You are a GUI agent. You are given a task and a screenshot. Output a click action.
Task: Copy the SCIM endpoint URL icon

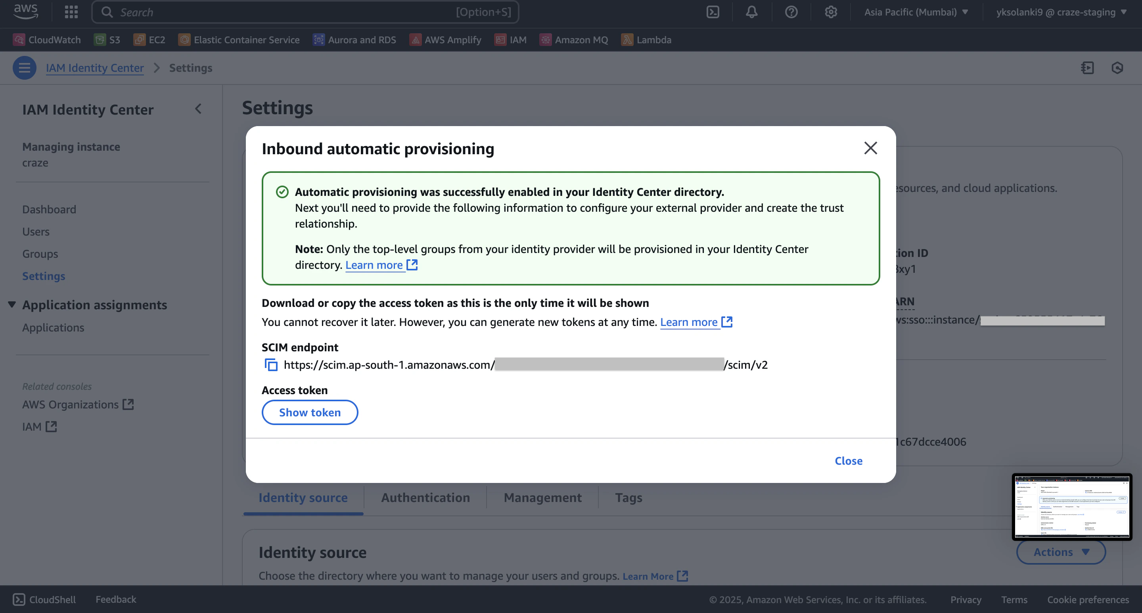click(271, 365)
